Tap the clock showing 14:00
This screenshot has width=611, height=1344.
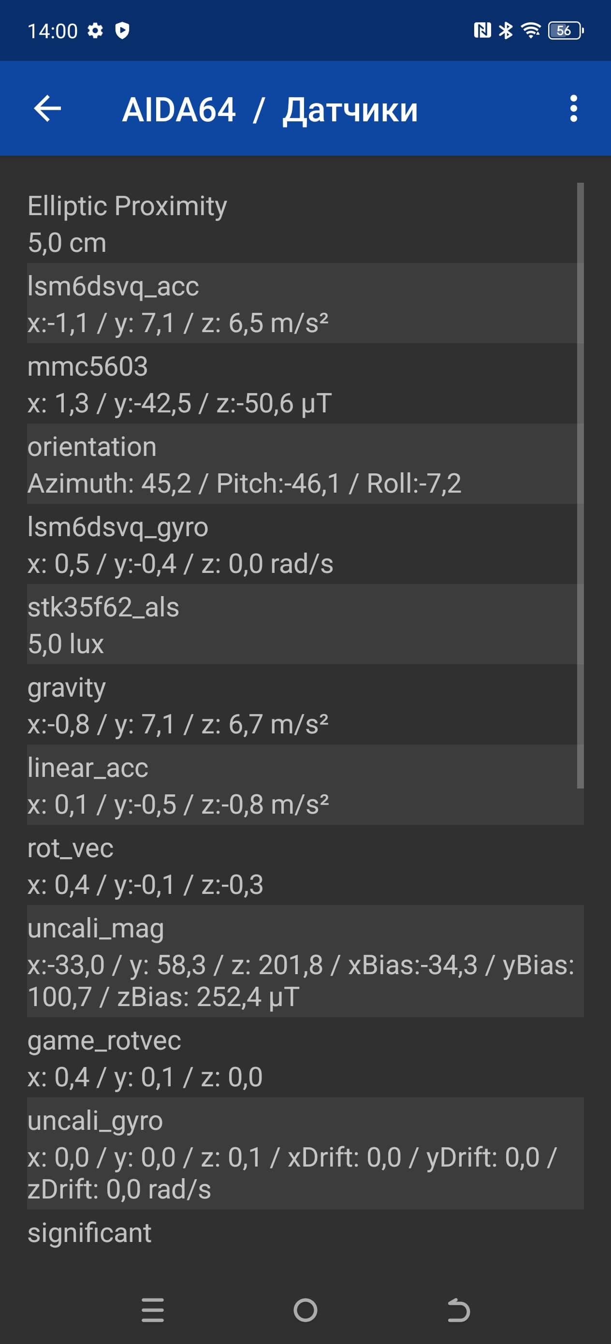coord(52,31)
